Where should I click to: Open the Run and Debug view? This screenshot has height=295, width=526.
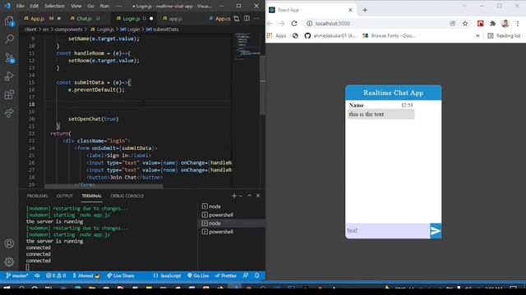(9, 76)
